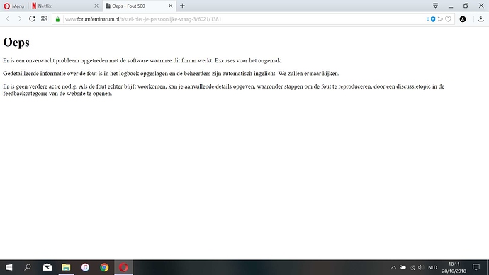The height and width of the screenshot is (275, 489).
Task: Open Speed Dial start page grid
Action: (44, 18)
